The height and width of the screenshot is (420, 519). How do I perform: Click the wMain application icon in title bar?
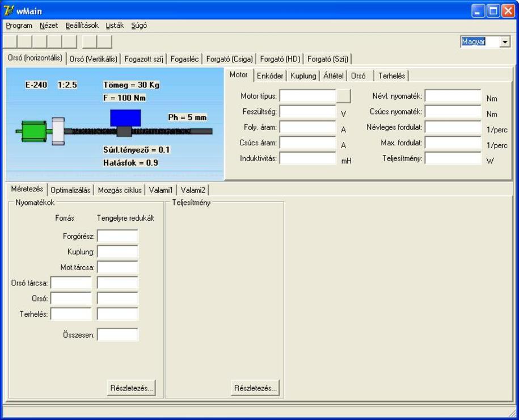pos(9,11)
